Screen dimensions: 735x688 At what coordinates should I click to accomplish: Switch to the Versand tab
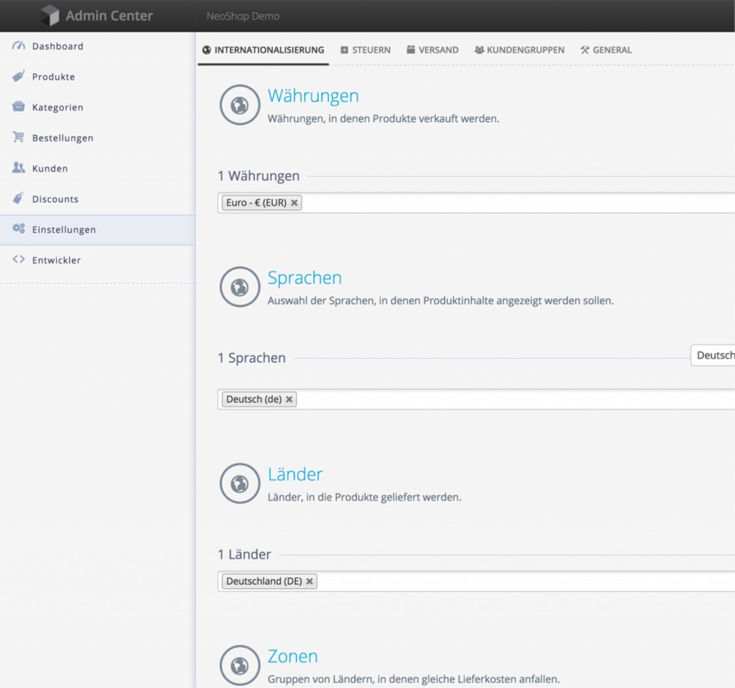click(432, 50)
